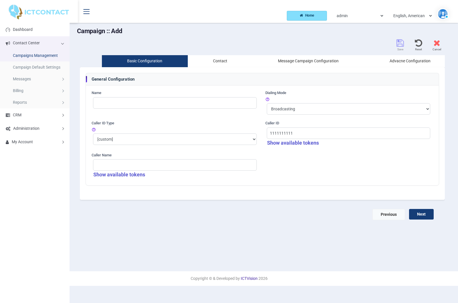The width and height of the screenshot is (458, 303).
Task: Click the CRM sidebar icon
Action: coord(8,115)
